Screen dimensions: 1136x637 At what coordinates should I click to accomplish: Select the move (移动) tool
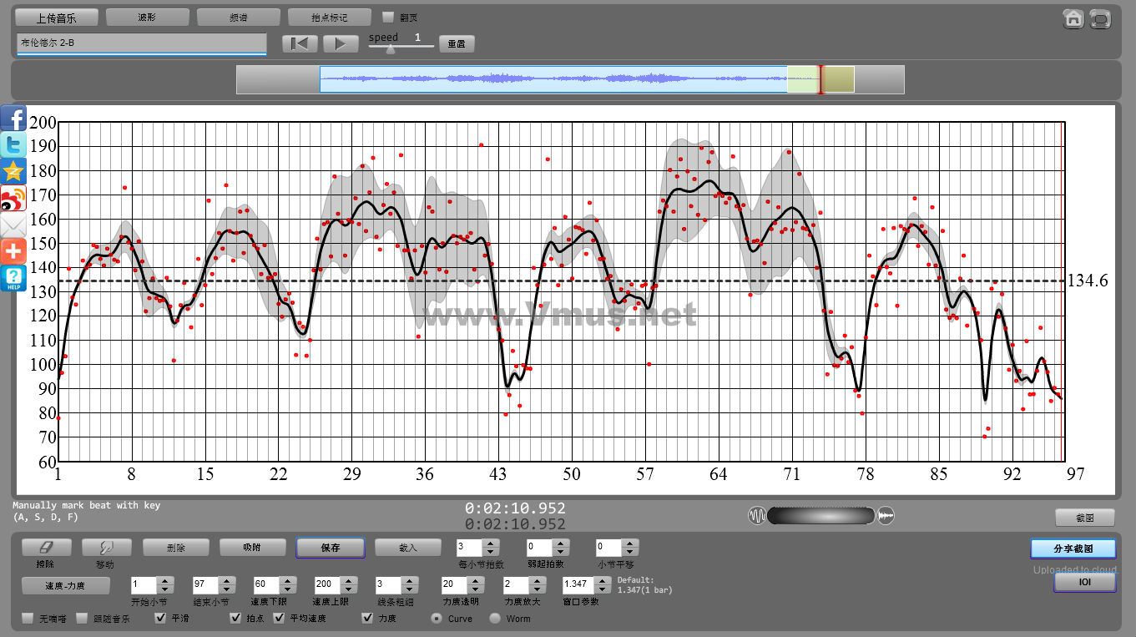point(104,548)
